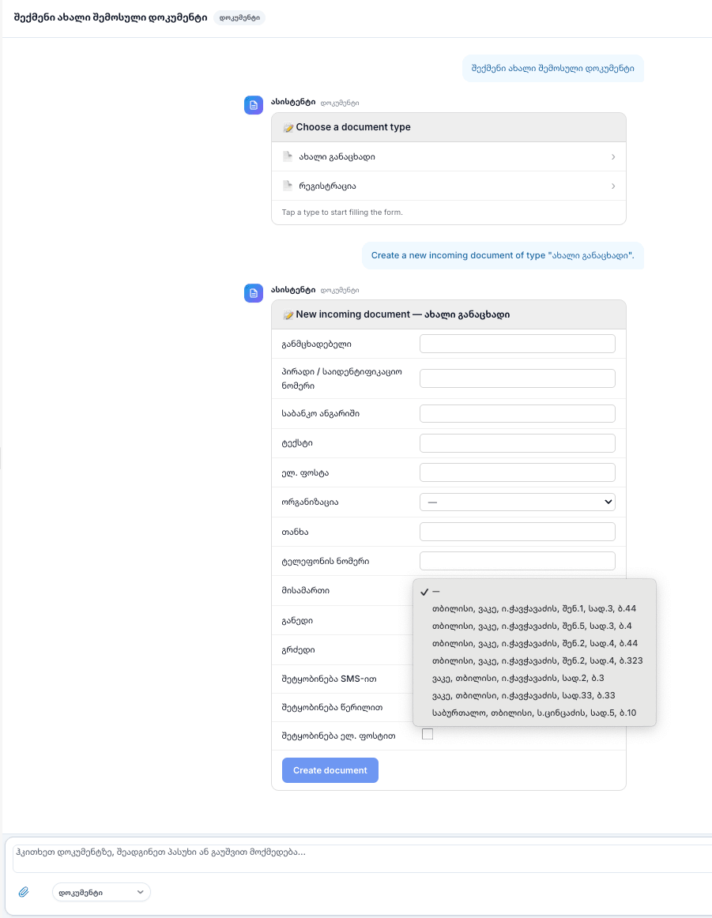
Task: Click the chat message box at bottom
Action: 362,858
